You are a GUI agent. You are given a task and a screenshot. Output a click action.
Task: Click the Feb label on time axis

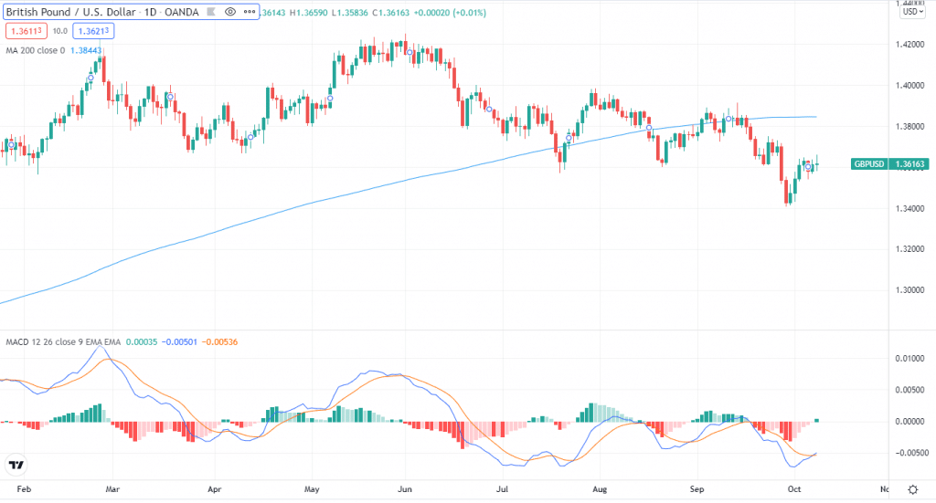tap(24, 489)
